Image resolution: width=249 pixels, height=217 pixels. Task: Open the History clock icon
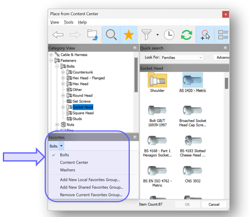click(169, 35)
